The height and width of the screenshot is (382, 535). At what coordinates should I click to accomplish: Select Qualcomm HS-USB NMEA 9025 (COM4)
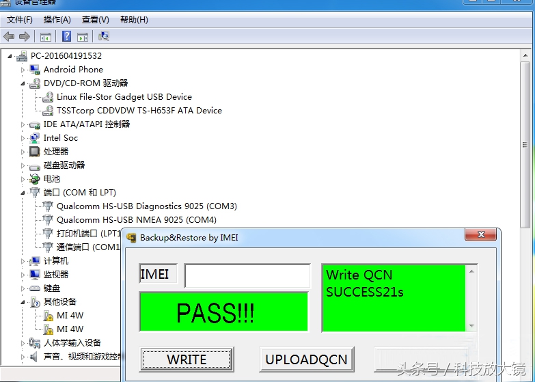pyautogui.click(x=137, y=220)
